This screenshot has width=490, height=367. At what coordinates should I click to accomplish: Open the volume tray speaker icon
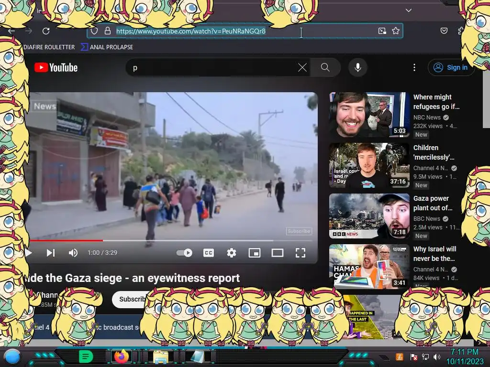[x=437, y=356]
